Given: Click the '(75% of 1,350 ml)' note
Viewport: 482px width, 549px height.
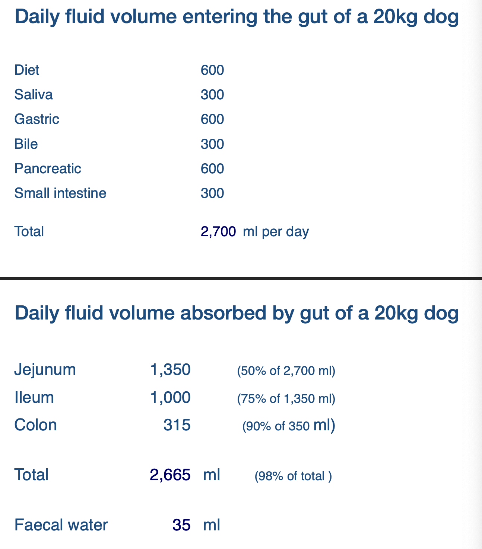Looking at the screenshot, I should [x=286, y=399].
